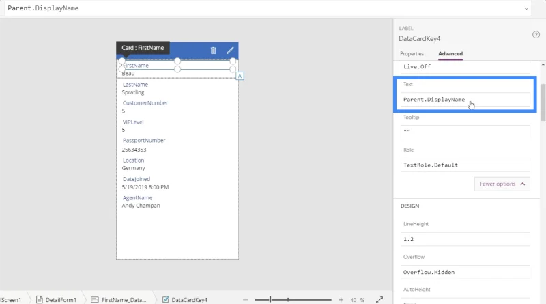Collapse with Fewer options button
This screenshot has width=546, height=304.
tap(502, 184)
